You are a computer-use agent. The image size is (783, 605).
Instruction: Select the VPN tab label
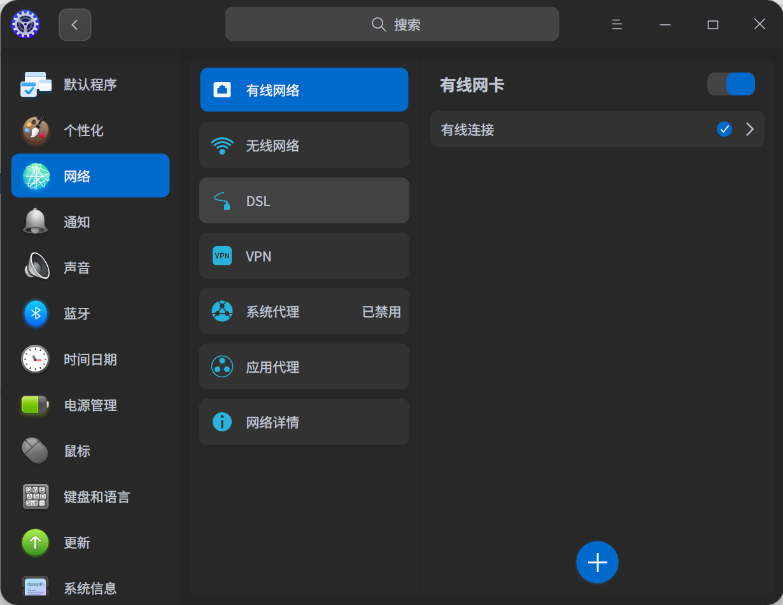point(258,256)
